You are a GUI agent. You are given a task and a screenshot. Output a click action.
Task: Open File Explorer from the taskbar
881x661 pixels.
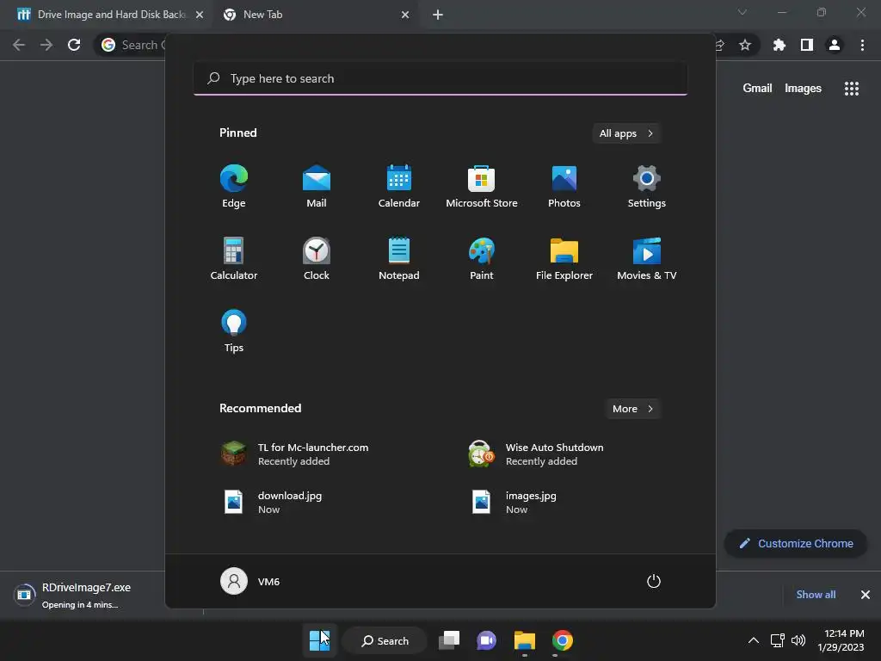click(x=525, y=640)
